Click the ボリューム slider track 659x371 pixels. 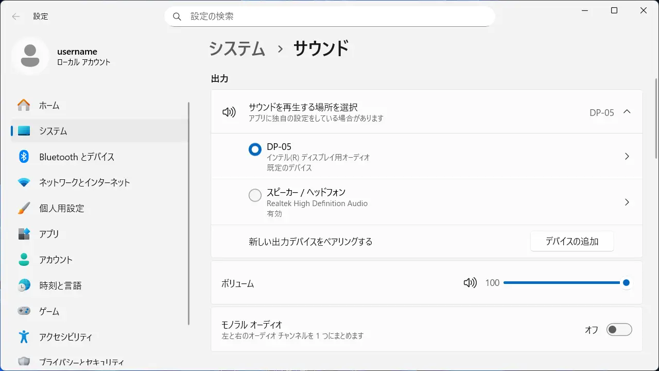click(x=561, y=282)
